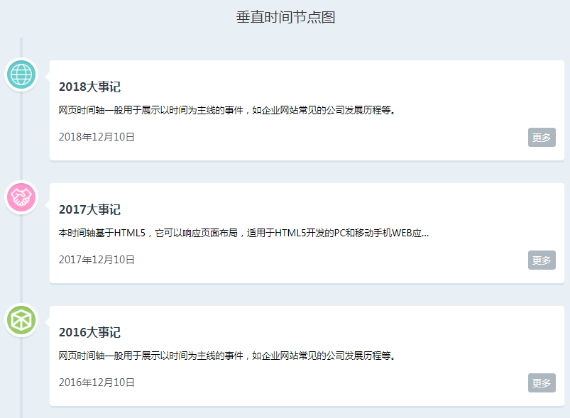Click the date 2016年12月10日
570x418 pixels.
(97, 383)
